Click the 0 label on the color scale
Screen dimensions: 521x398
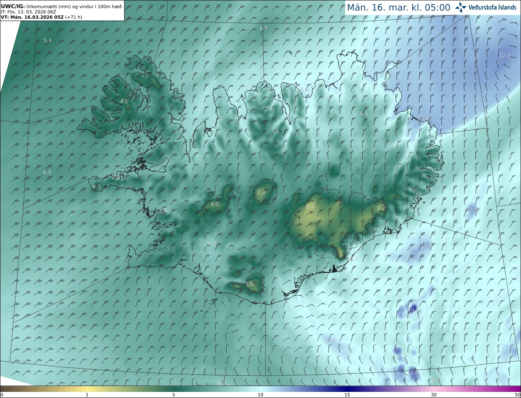coord(2,395)
